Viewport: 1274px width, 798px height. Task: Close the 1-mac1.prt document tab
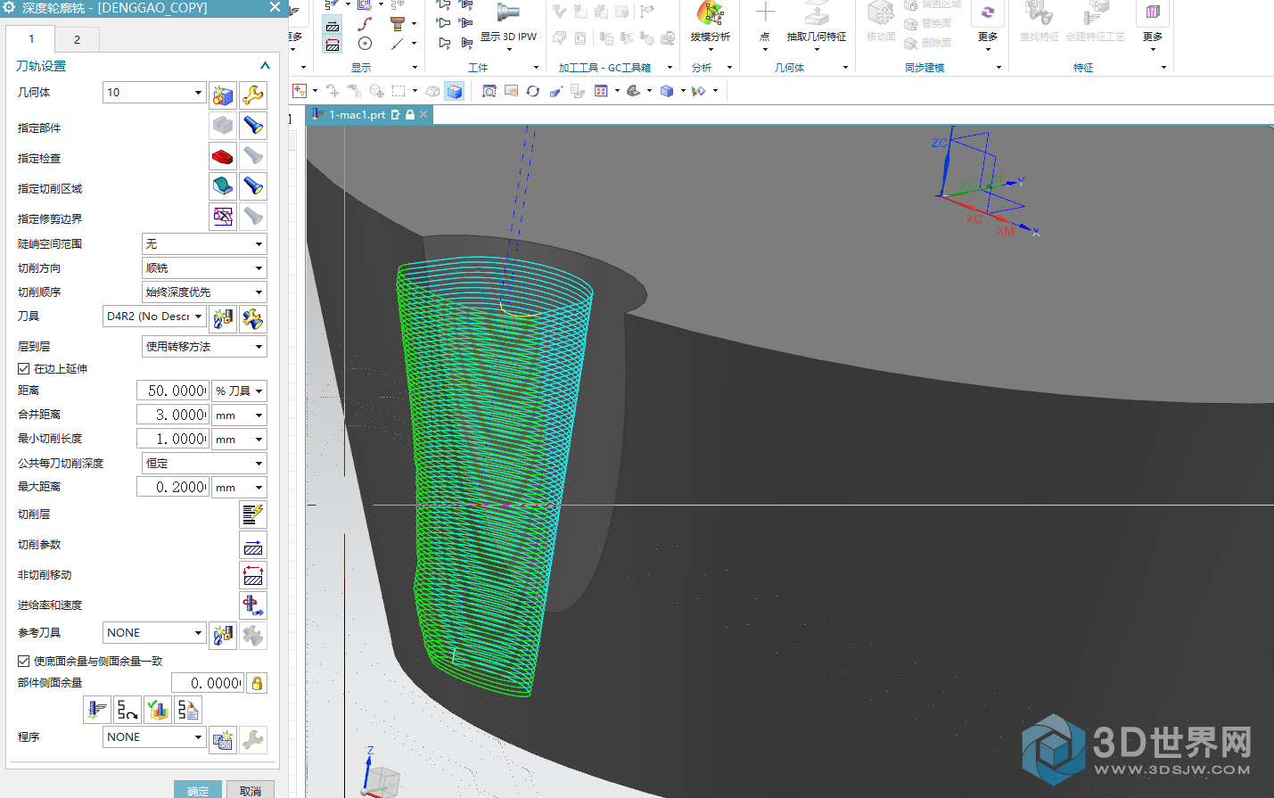click(423, 114)
